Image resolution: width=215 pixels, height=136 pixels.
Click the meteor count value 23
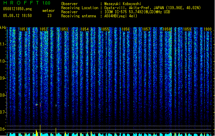click(x=50, y=16)
